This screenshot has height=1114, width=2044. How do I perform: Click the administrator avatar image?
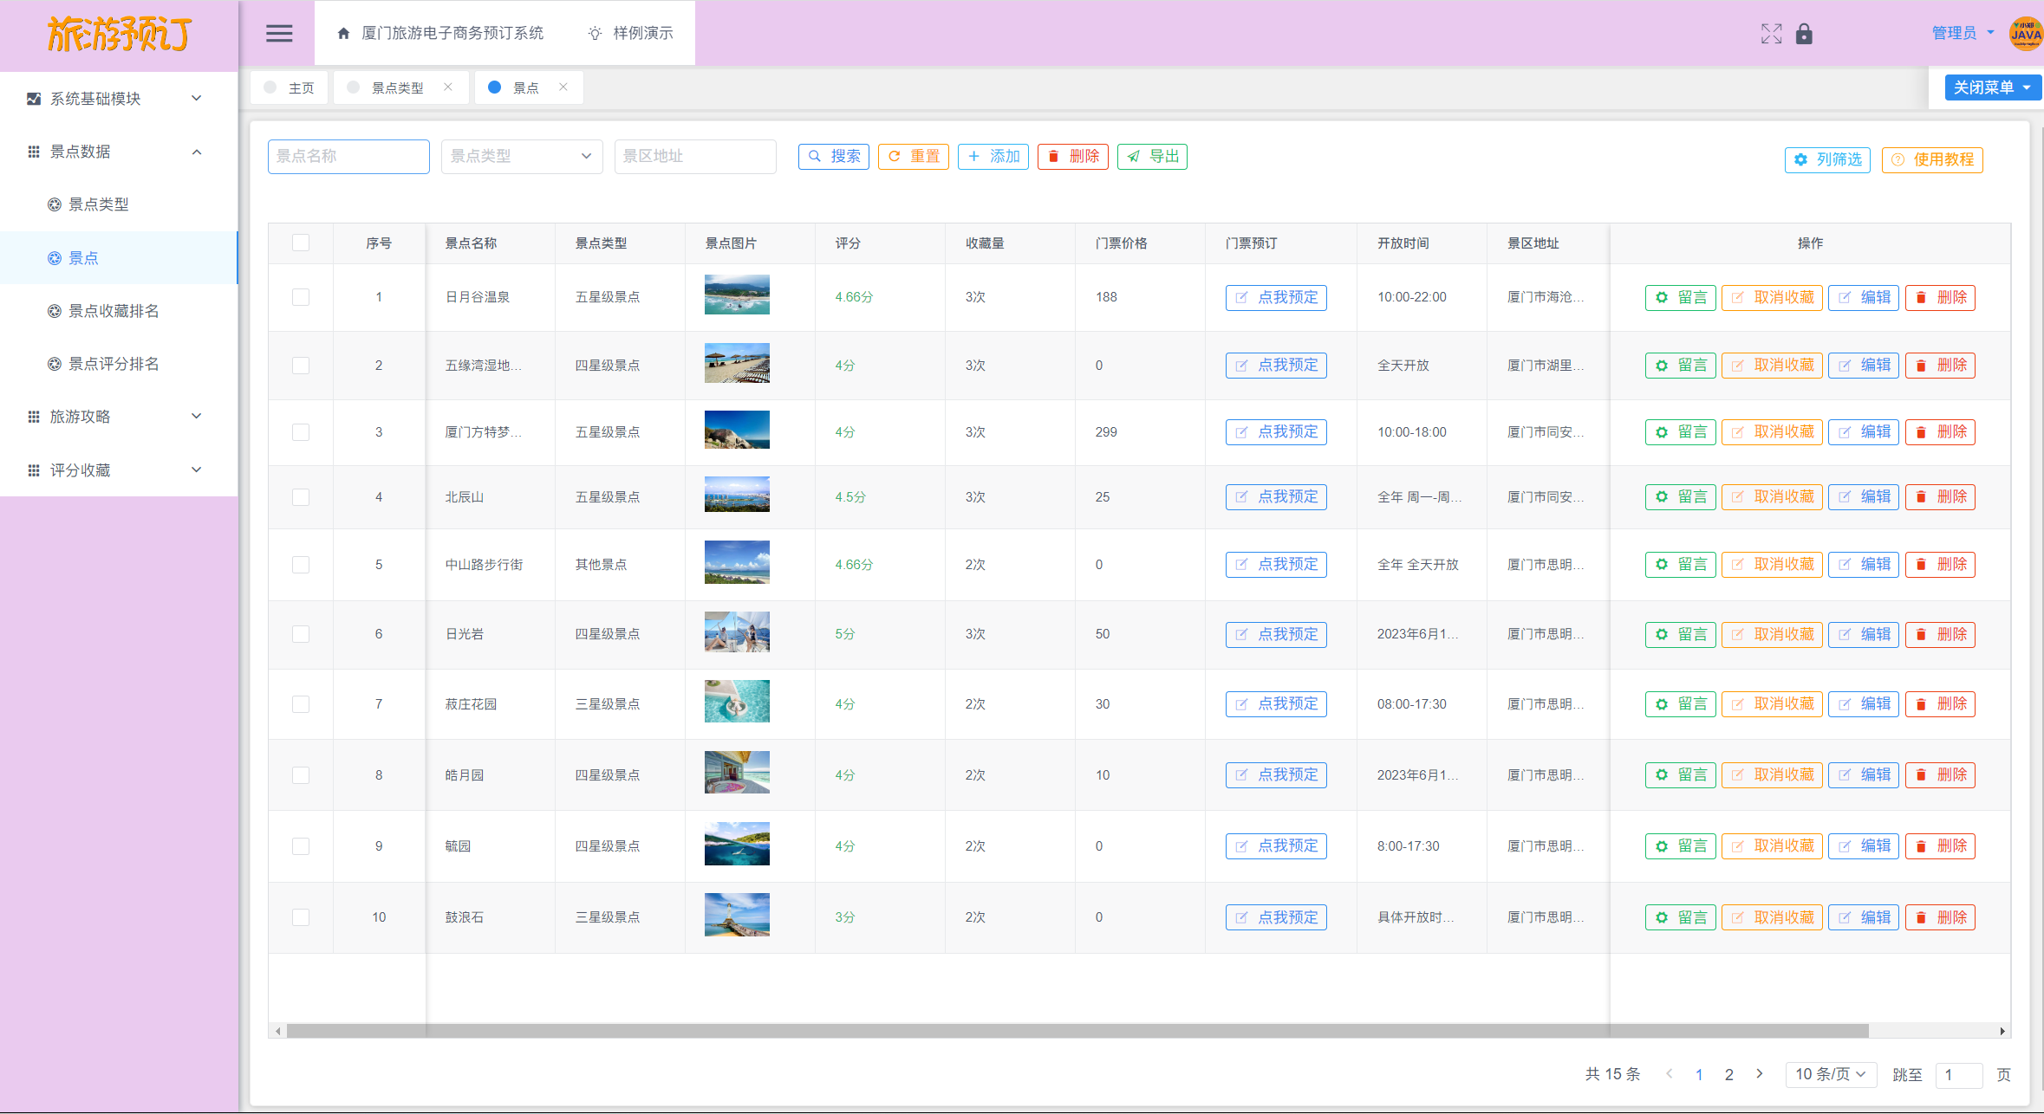(x=2025, y=34)
